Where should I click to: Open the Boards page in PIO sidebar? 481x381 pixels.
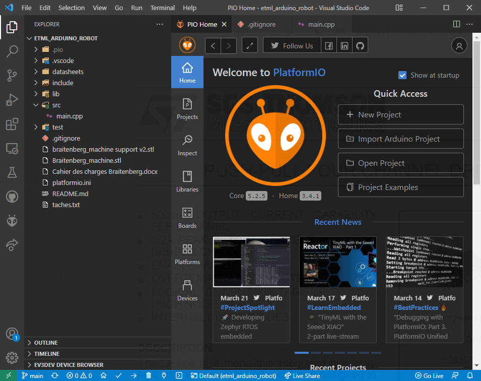tap(187, 217)
